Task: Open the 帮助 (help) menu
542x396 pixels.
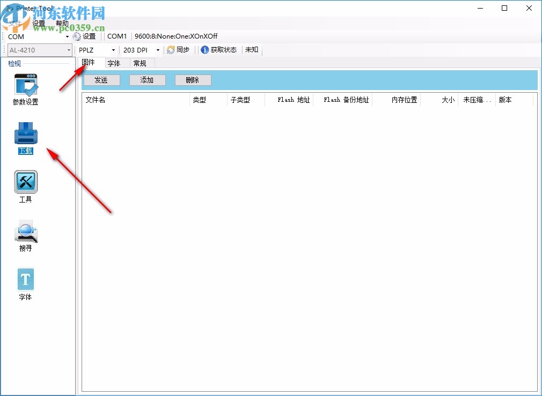Action: coord(62,23)
